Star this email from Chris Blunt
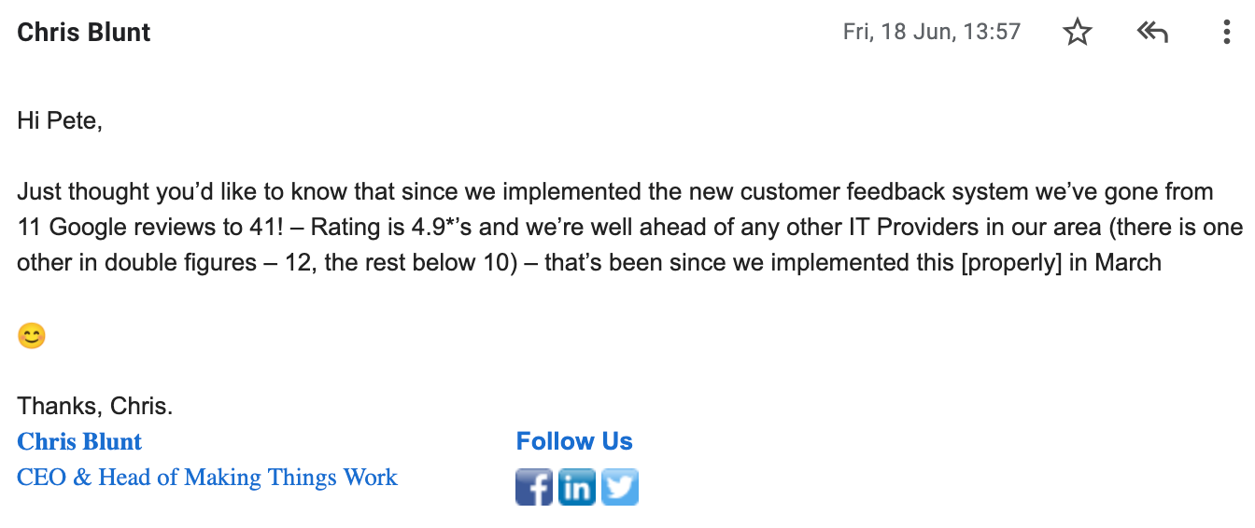 [x=1078, y=33]
